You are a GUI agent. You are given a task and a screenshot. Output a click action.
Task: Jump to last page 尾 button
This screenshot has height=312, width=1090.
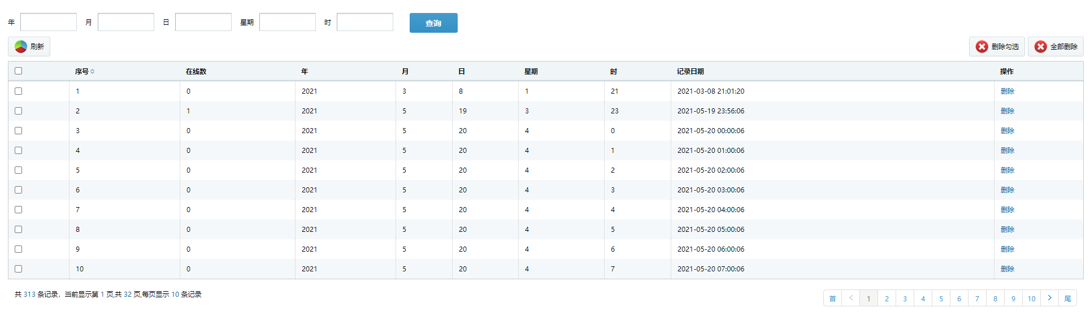1067,298
